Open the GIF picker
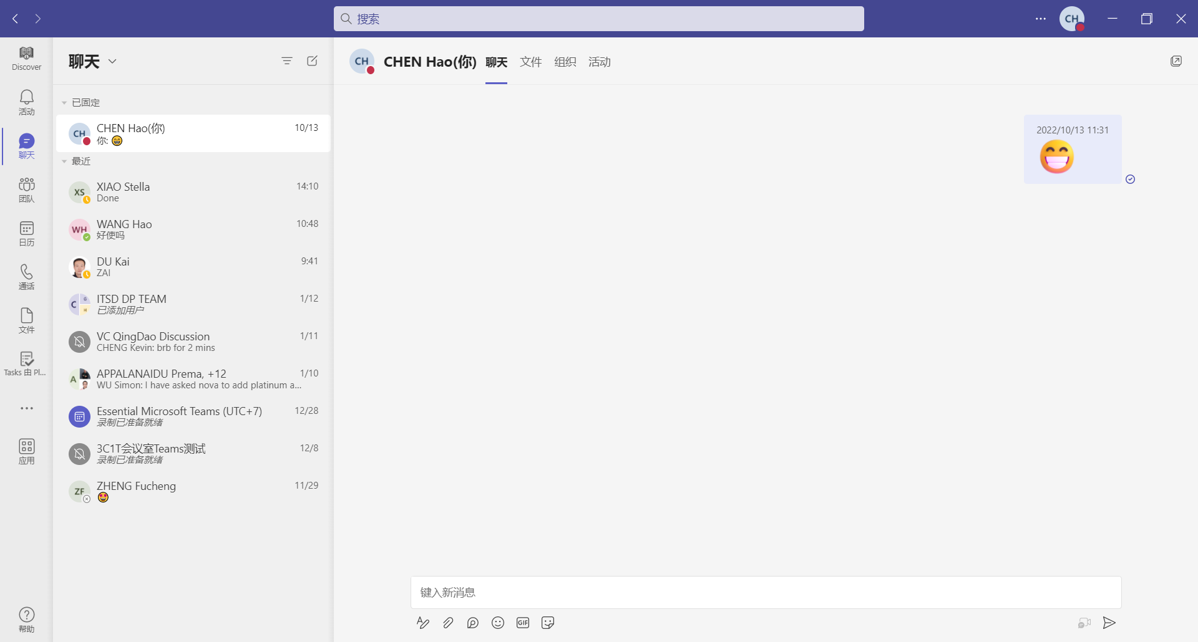The width and height of the screenshot is (1198, 642). 523,623
